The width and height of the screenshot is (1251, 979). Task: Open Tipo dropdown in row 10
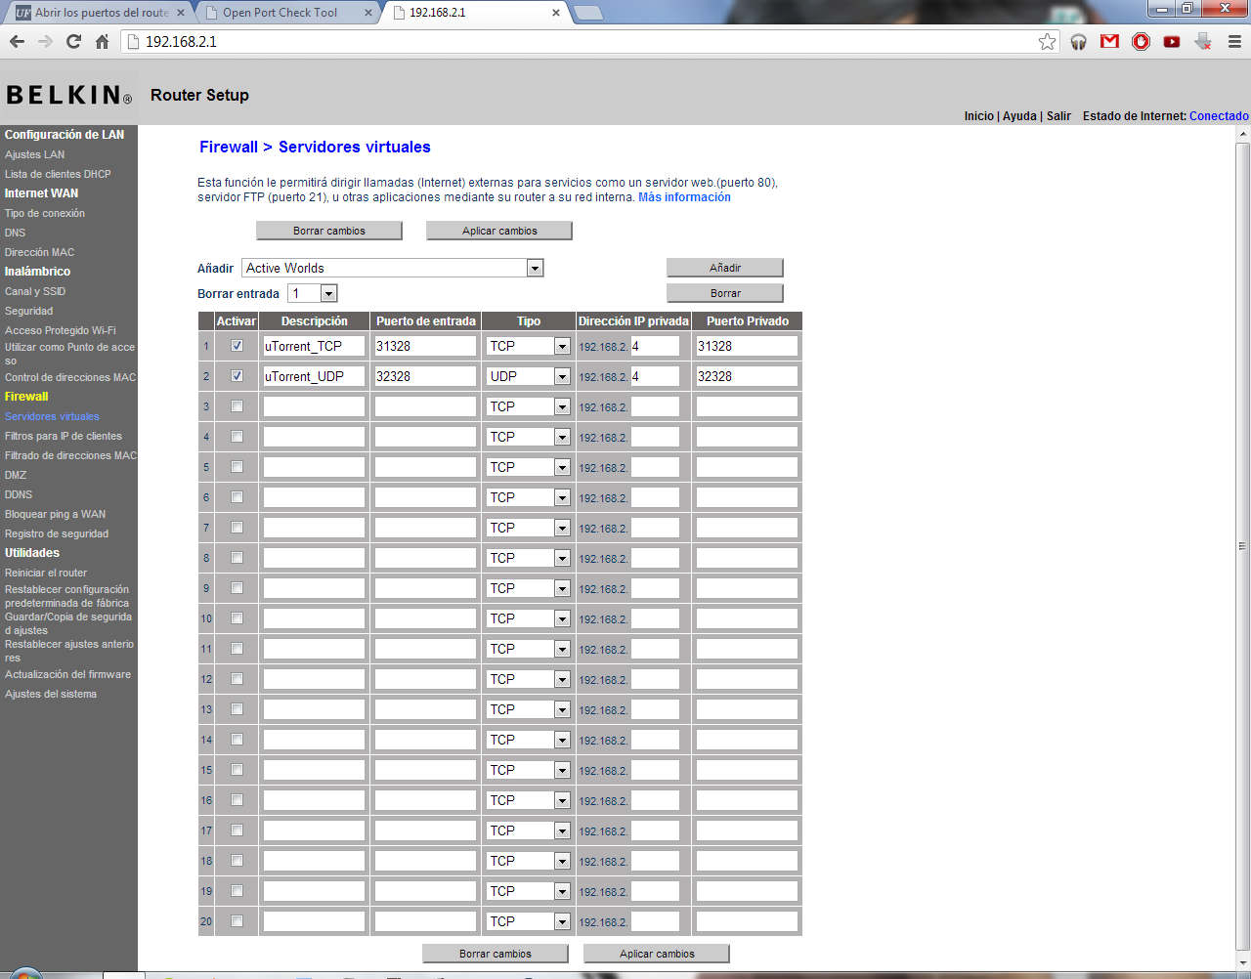pyautogui.click(x=529, y=618)
